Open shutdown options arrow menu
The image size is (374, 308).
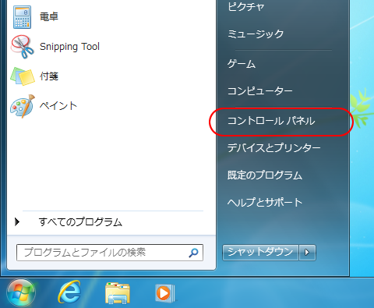point(307,252)
